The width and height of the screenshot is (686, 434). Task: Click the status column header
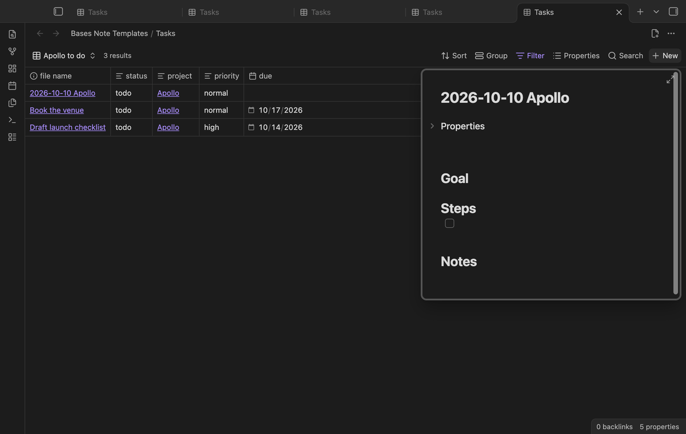(x=131, y=76)
